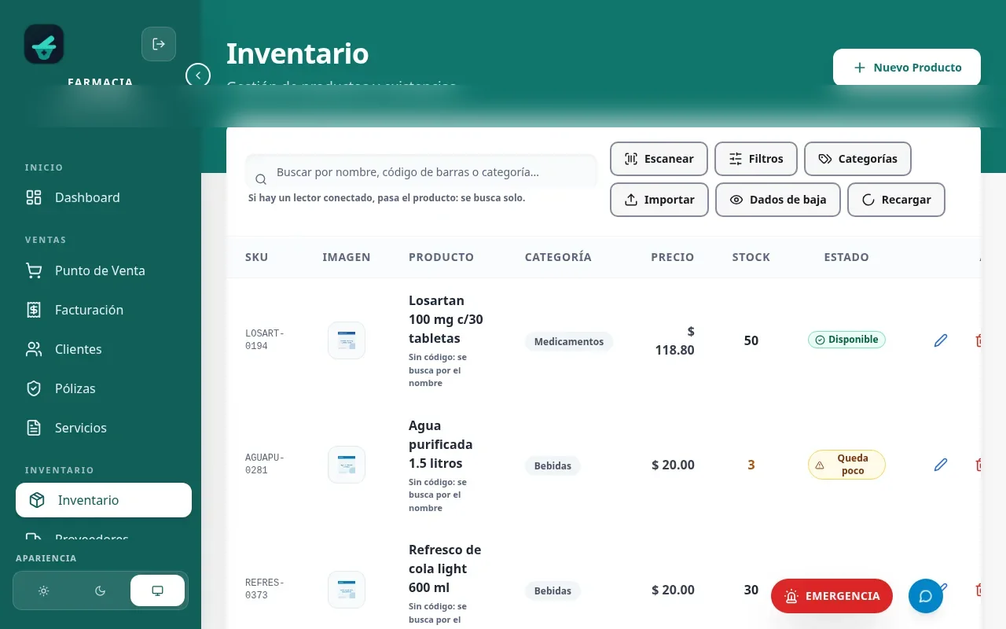
Task: Click the Importar button
Action: [659, 200]
